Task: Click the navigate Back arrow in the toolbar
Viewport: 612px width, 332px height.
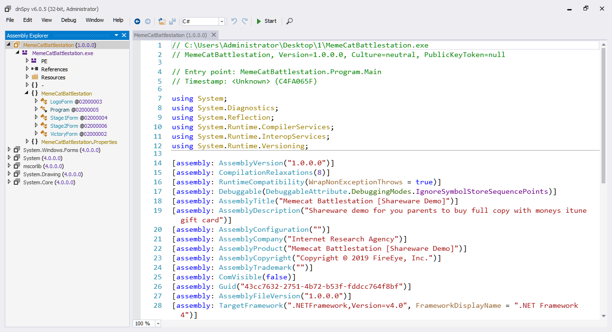Action: 137,21
